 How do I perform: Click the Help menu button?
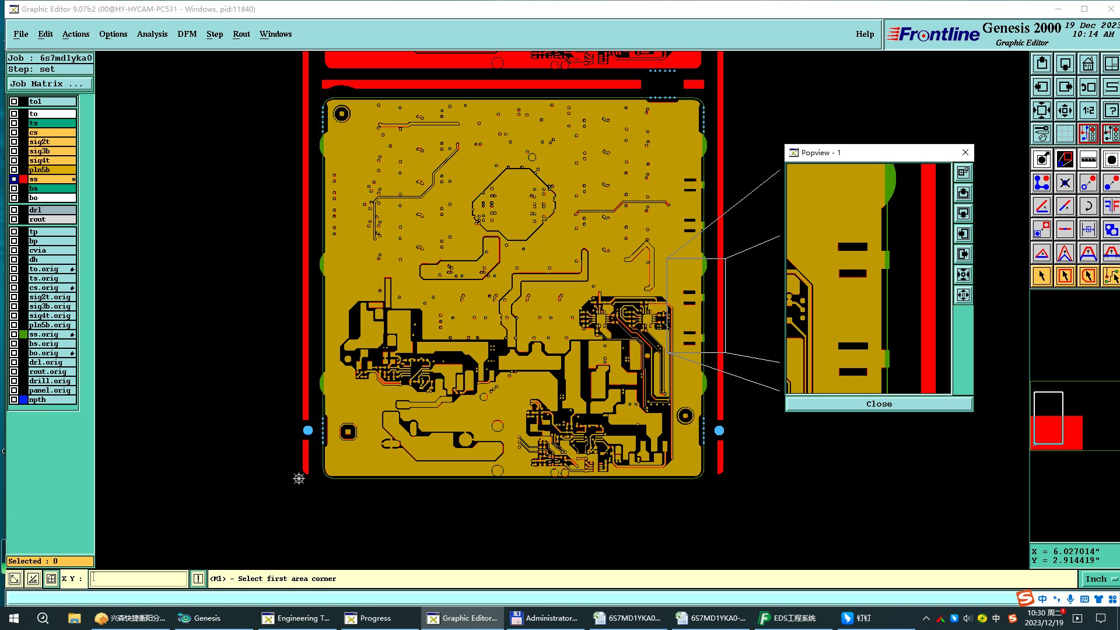[x=864, y=34]
